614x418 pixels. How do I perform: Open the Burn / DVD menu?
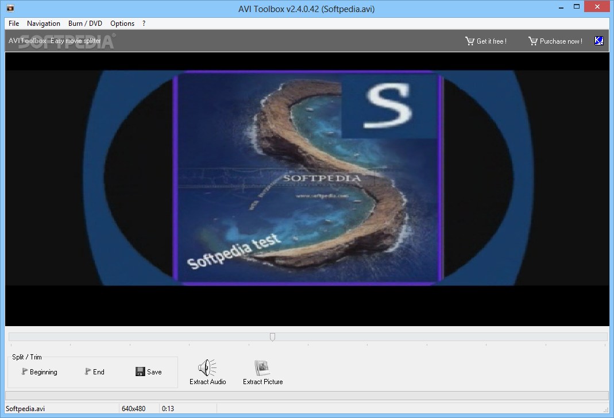[x=85, y=24]
